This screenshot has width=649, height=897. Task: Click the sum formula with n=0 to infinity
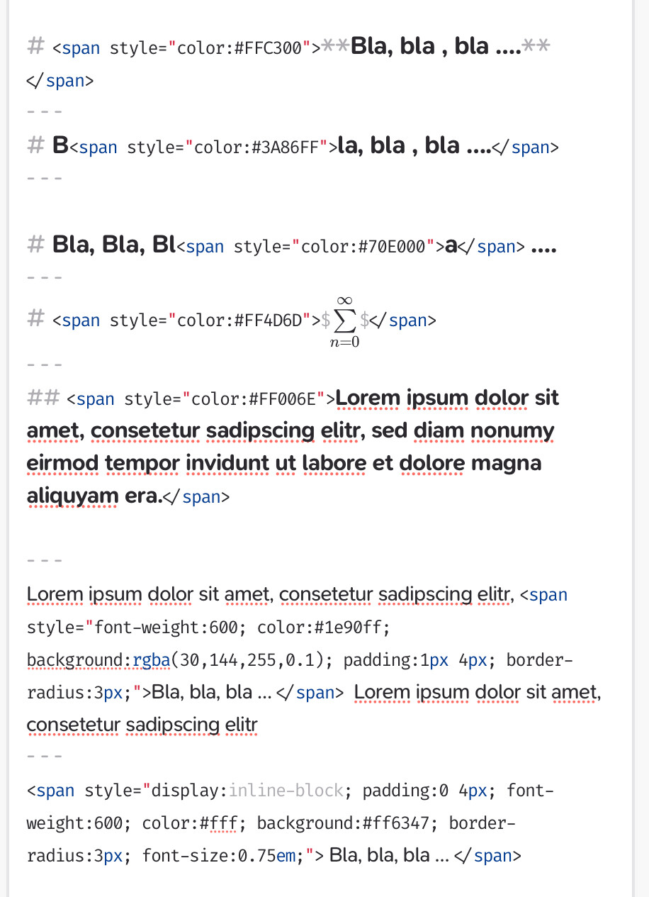pyautogui.click(x=344, y=323)
